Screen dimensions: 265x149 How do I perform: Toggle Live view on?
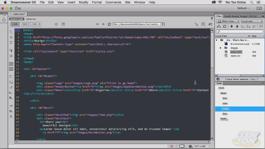(34, 24)
